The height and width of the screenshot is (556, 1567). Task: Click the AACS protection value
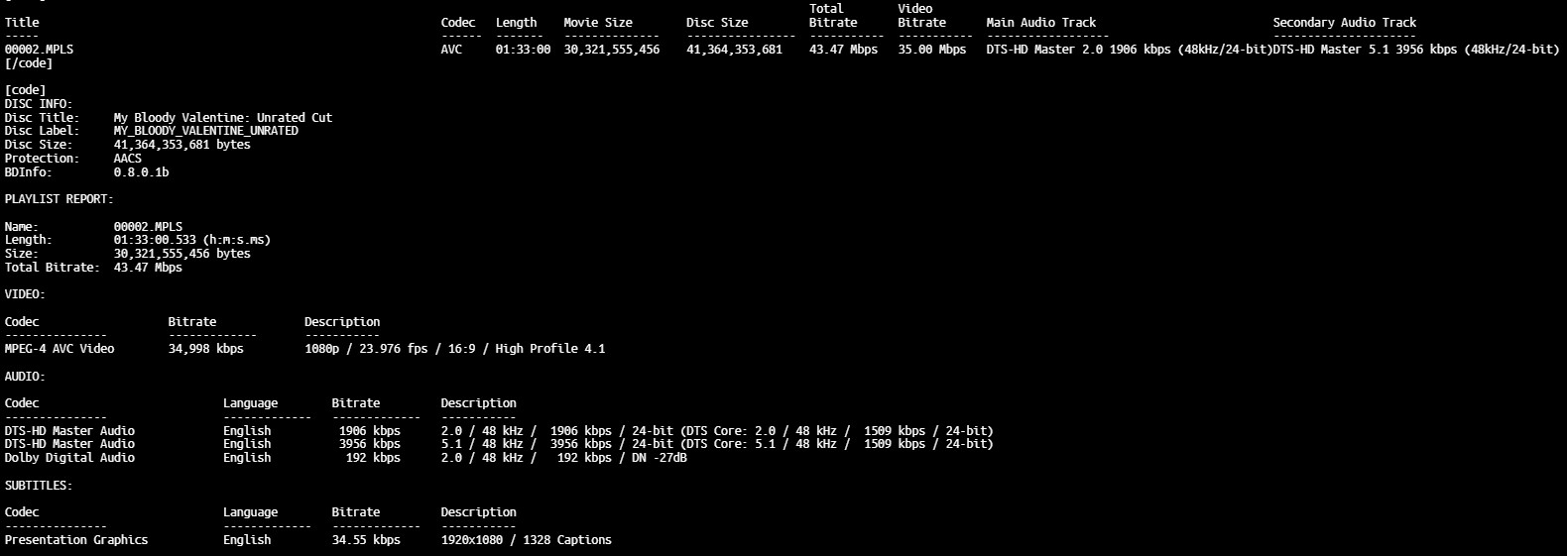pyautogui.click(x=127, y=159)
